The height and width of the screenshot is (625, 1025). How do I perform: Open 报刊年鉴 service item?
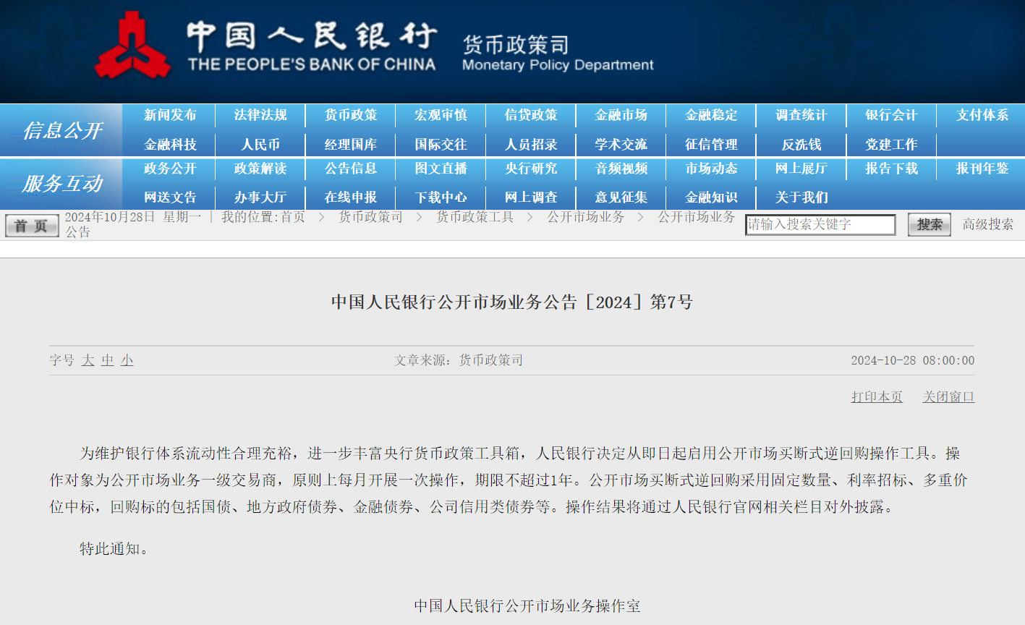[982, 169]
